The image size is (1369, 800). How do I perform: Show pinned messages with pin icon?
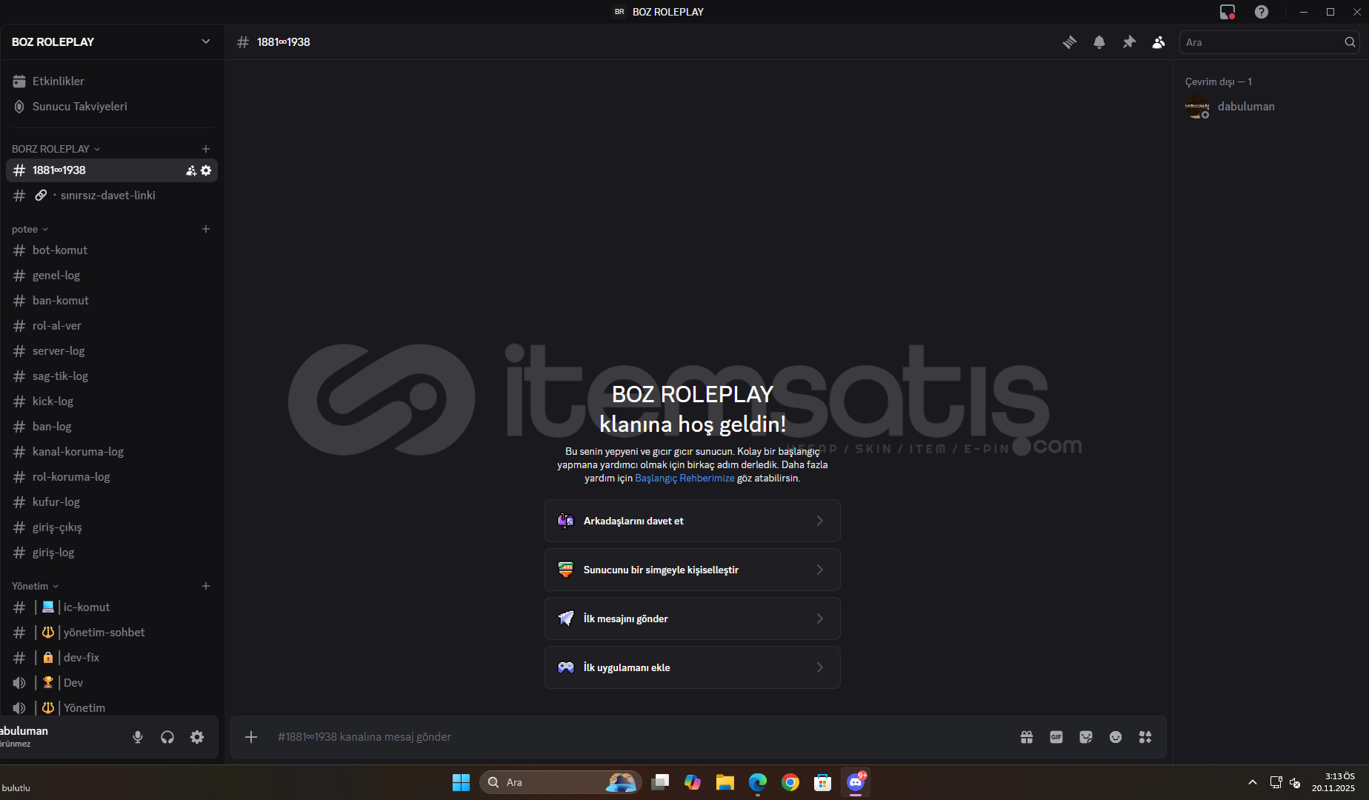pyautogui.click(x=1129, y=42)
